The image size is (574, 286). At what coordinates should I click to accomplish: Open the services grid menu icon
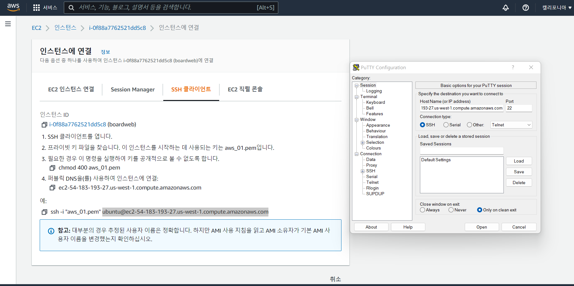37,8
